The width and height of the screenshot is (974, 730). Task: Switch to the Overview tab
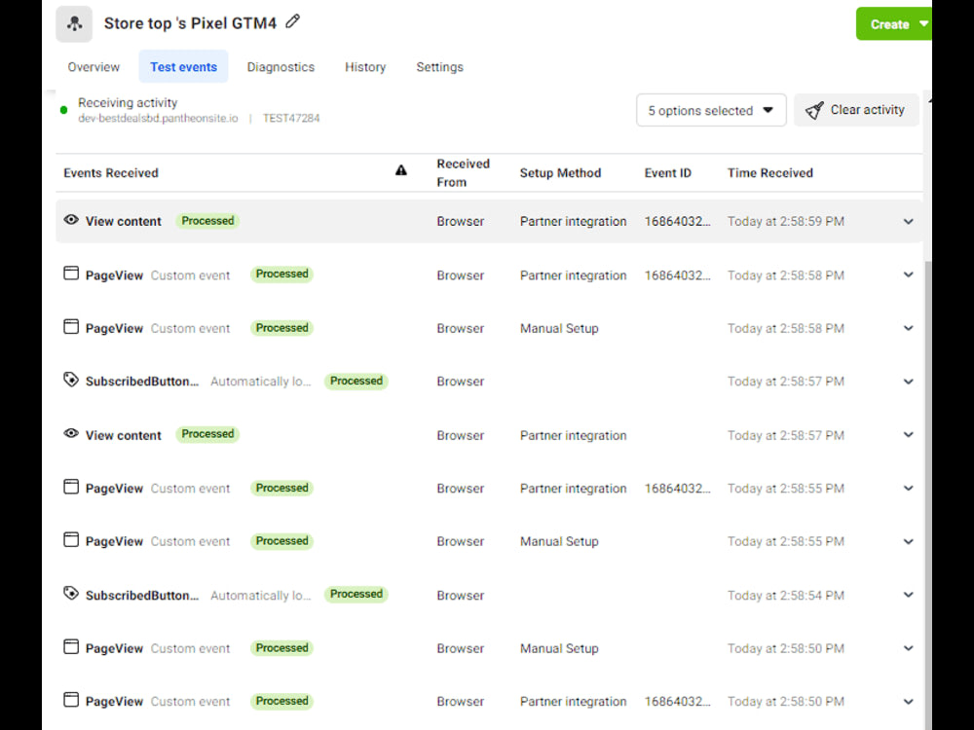point(94,67)
